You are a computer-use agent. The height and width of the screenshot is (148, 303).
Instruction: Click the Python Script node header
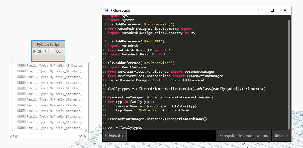(x=48, y=45)
